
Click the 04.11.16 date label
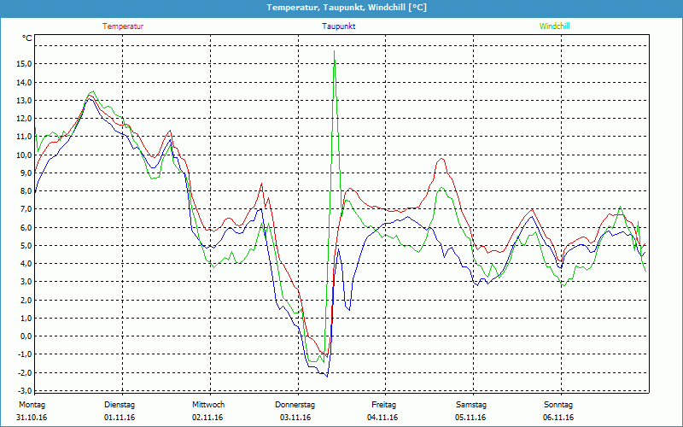point(382,418)
